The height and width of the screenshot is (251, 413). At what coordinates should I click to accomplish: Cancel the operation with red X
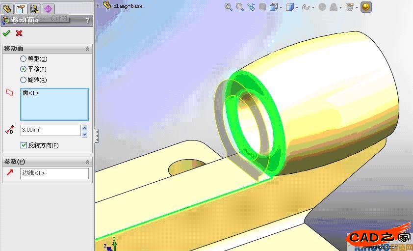coord(19,33)
